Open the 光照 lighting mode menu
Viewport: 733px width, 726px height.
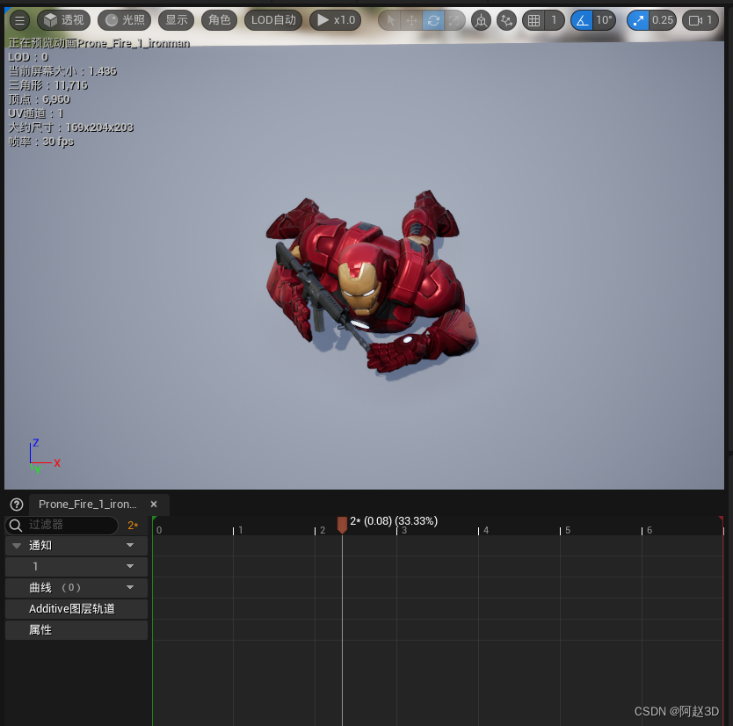pyautogui.click(x=124, y=20)
